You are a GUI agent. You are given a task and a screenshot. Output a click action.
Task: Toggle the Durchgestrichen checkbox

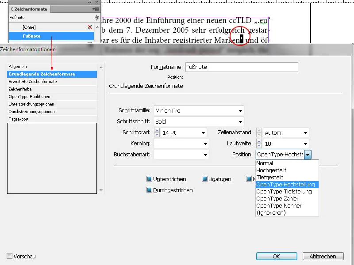(149, 190)
